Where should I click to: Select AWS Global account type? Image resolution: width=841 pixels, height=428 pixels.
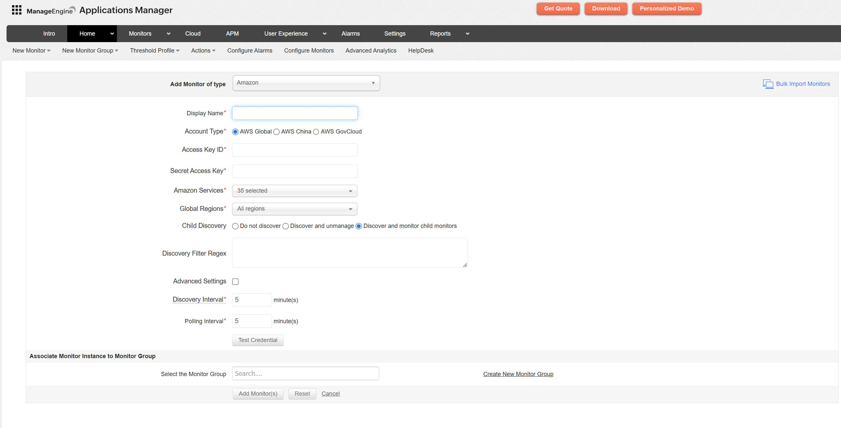(235, 132)
